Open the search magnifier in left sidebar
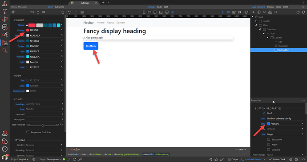307x162 pixels. point(5,51)
